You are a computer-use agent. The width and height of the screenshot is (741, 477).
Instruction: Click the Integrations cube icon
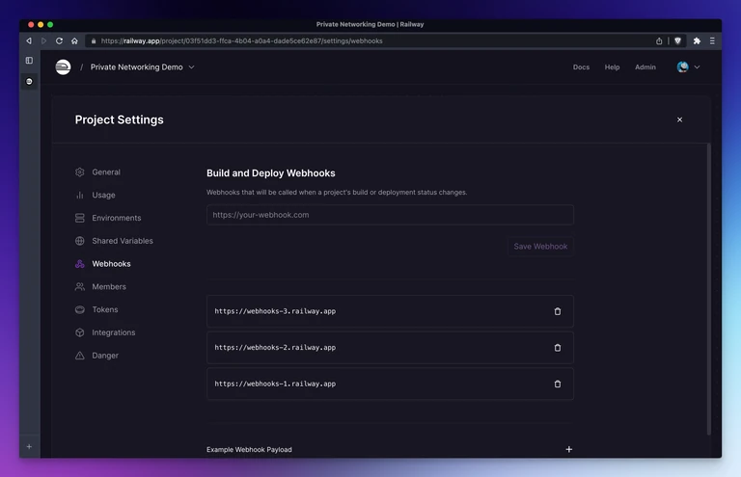[x=80, y=332]
